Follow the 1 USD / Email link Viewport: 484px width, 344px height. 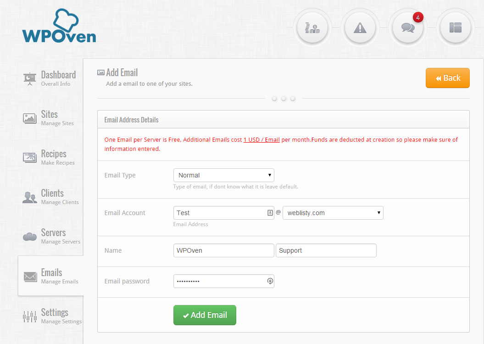(261, 140)
